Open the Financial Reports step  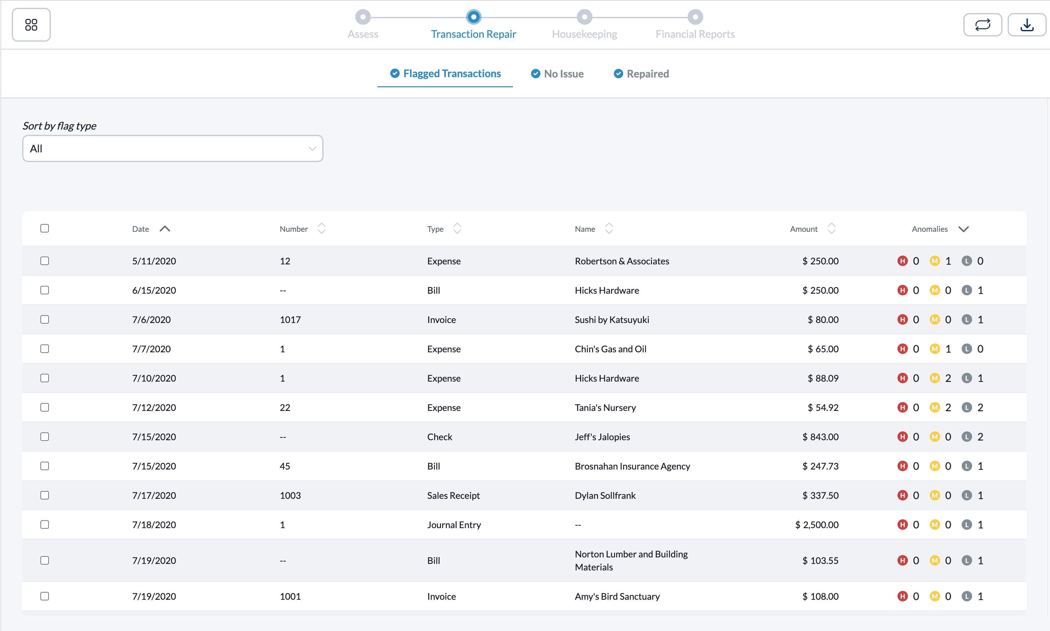(x=695, y=34)
